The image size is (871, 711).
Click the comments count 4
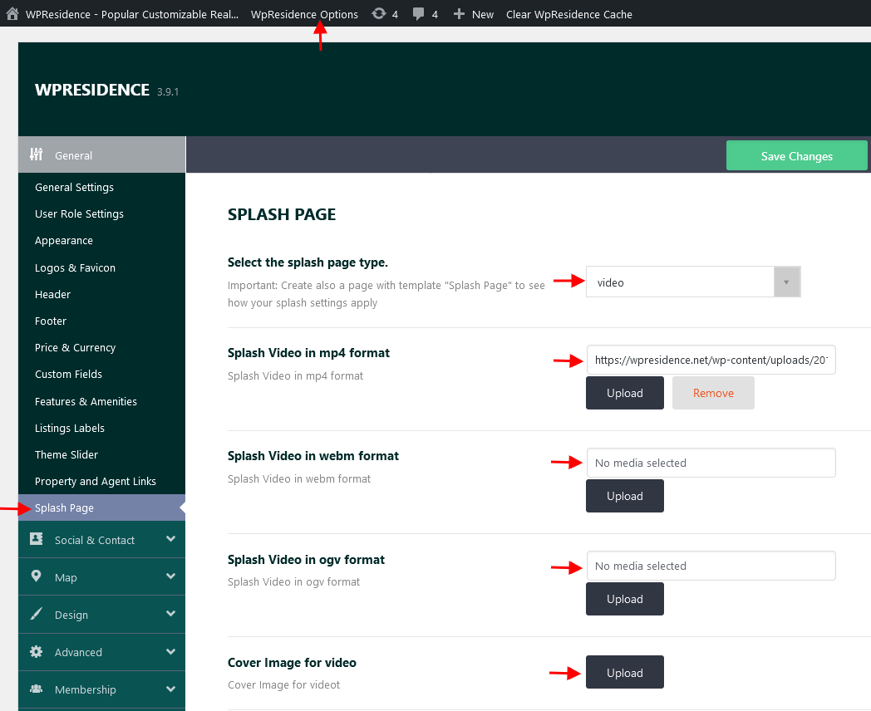435,15
